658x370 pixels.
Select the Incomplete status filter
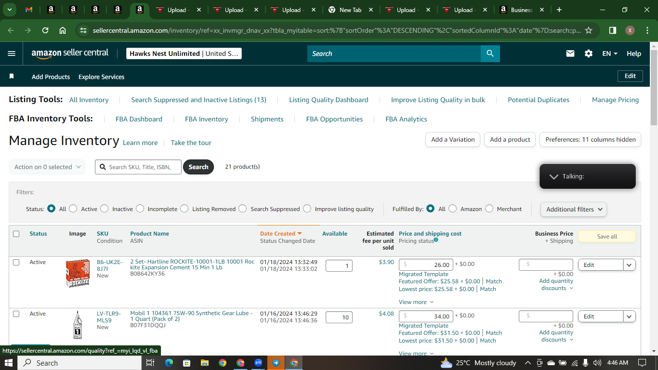[x=140, y=209]
